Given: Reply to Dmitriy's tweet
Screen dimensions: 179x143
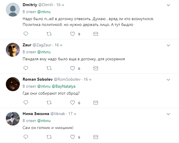Looking at the screenshot, I should (x=26, y=34).
